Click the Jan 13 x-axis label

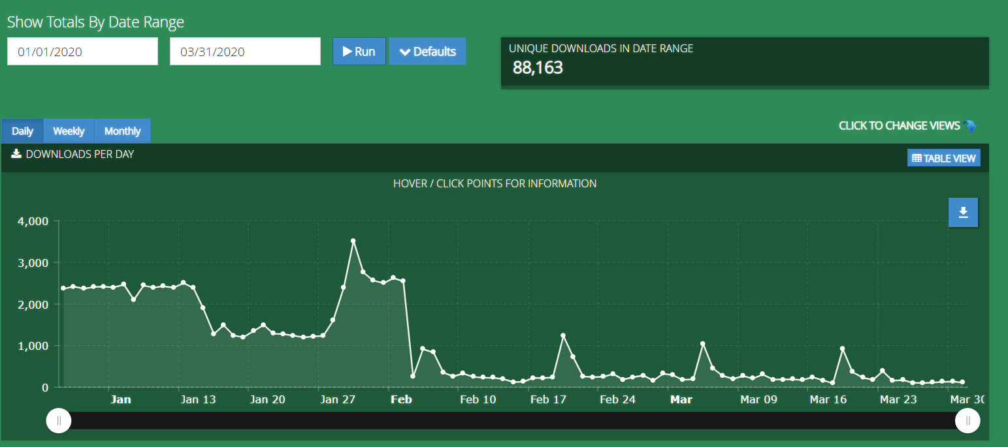(198, 399)
